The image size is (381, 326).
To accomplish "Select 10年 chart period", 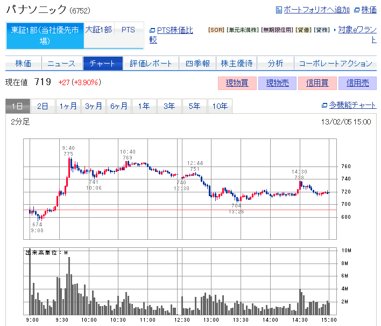I will click(x=220, y=106).
